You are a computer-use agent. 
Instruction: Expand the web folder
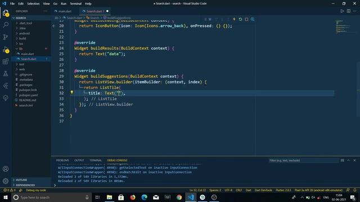[x=31, y=70]
